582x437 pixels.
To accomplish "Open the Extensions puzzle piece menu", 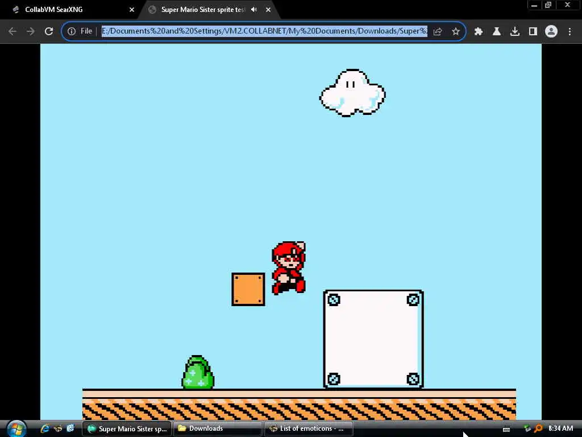I will (x=479, y=32).
